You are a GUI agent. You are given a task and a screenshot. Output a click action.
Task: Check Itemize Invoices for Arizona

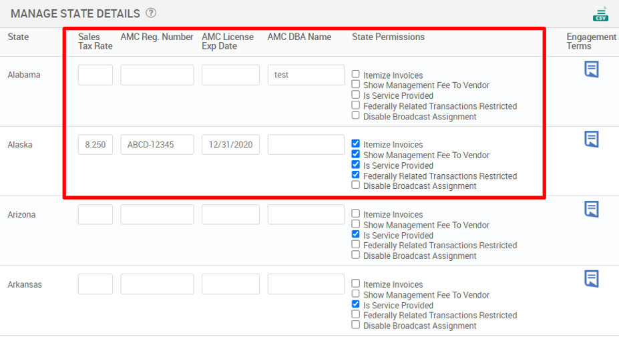(x=356, y=214)
